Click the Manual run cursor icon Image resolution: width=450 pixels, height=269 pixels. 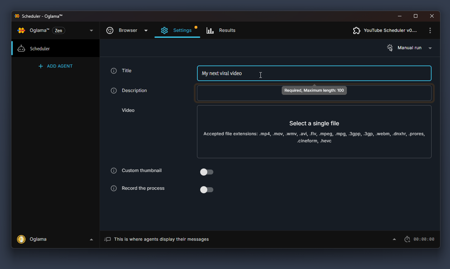tap(390, 47)
